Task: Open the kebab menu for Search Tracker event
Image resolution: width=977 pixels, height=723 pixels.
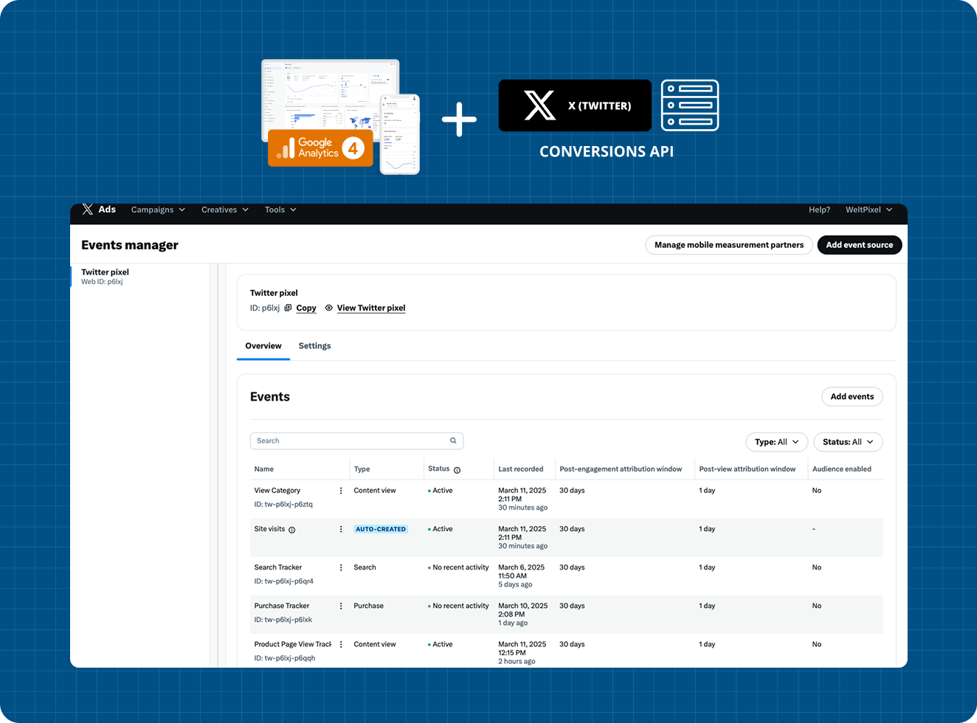Action: pos(340,567)
